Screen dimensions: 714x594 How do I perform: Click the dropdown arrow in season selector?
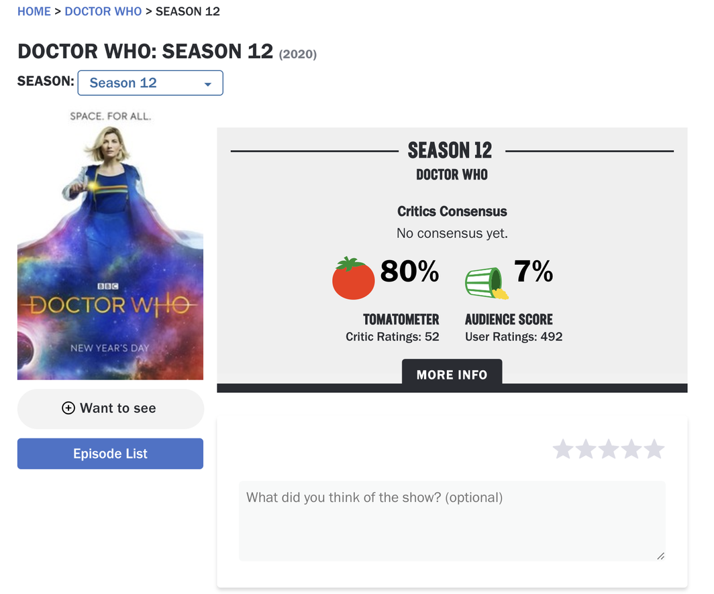(x=208, y=84)
